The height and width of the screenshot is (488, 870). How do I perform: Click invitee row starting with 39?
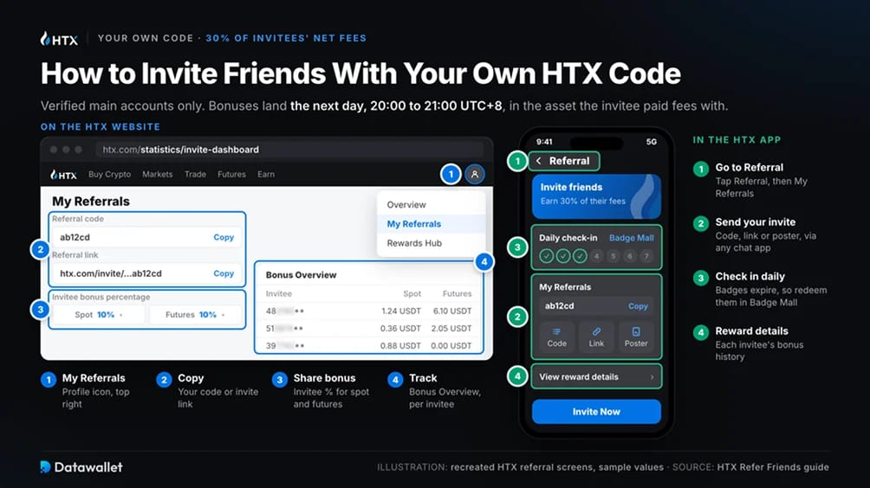pos(368,345)
